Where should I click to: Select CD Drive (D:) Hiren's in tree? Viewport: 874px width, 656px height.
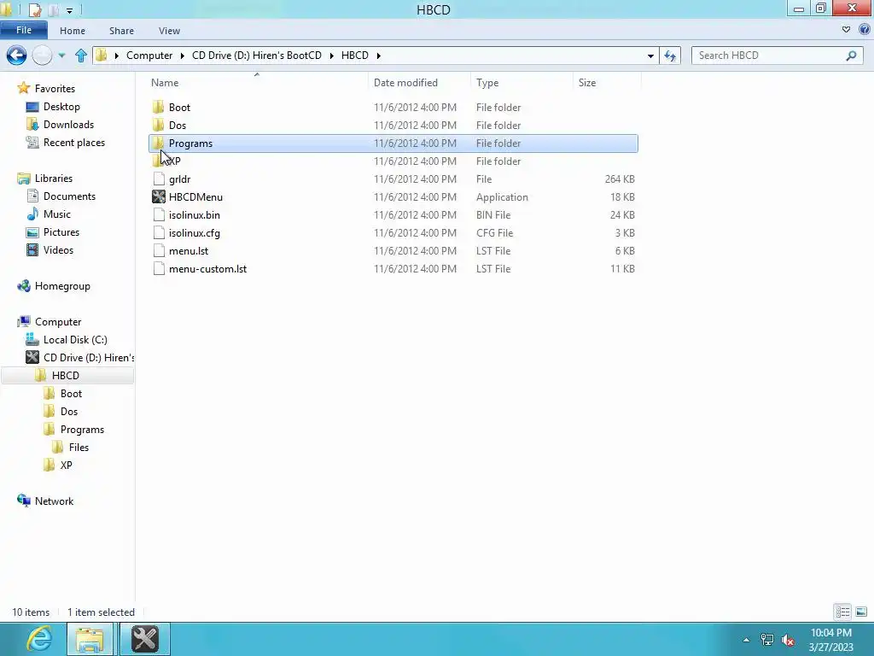(89, 358)
